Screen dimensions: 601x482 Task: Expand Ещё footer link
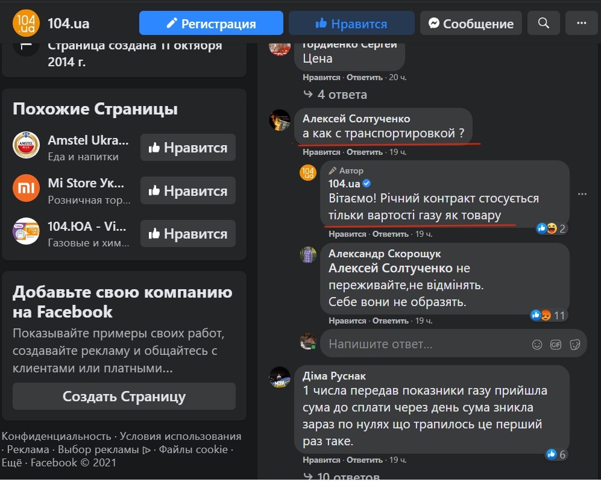11,463
